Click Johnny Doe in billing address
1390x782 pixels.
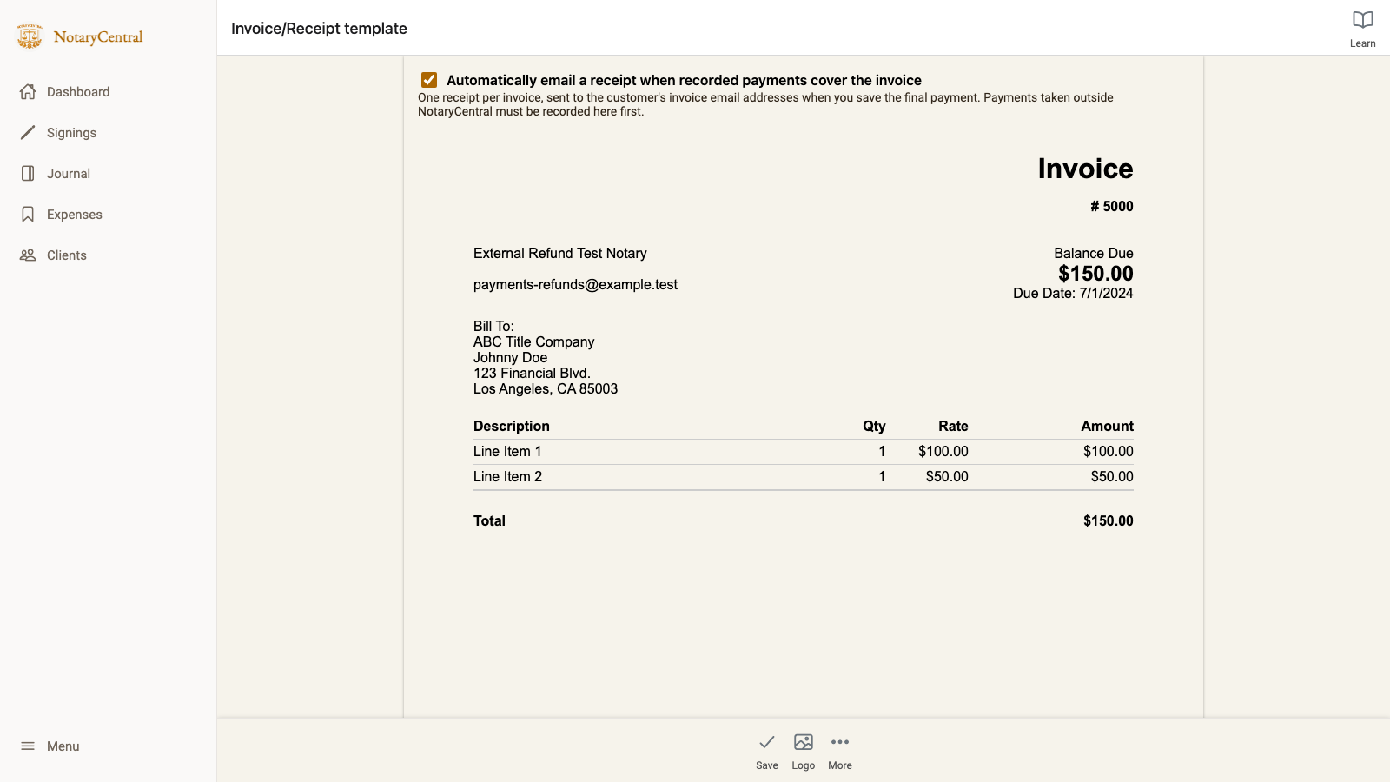click(x=510, y=357)
